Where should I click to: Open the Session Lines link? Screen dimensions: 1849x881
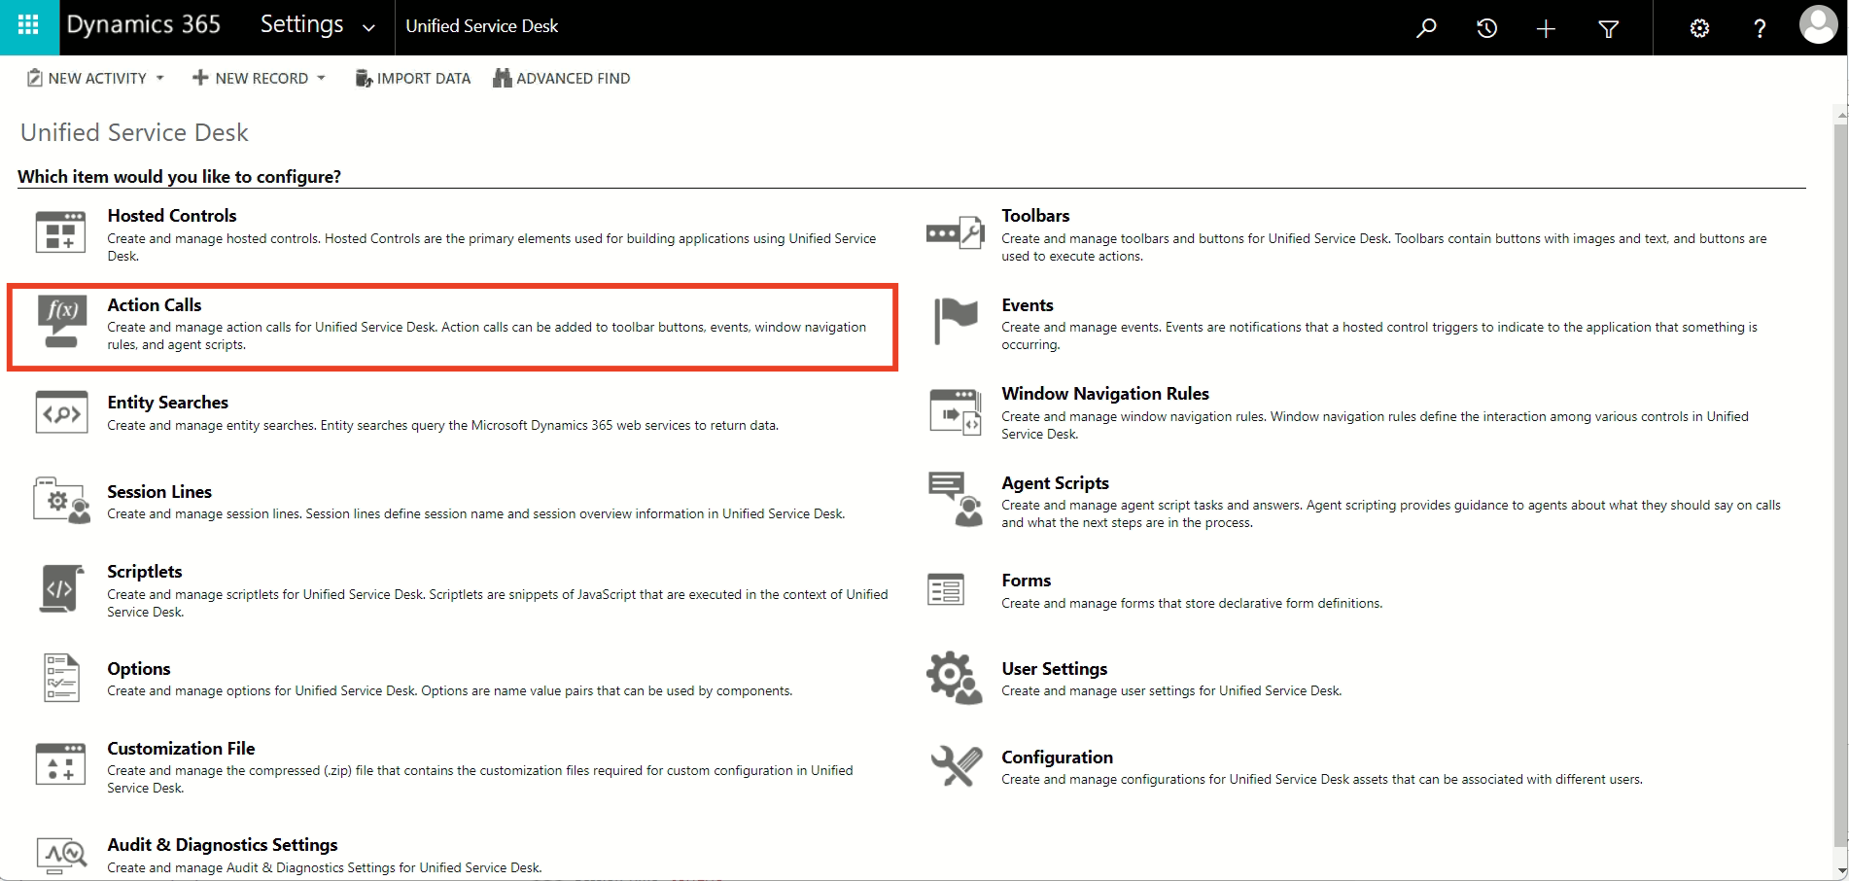(159, 492)
